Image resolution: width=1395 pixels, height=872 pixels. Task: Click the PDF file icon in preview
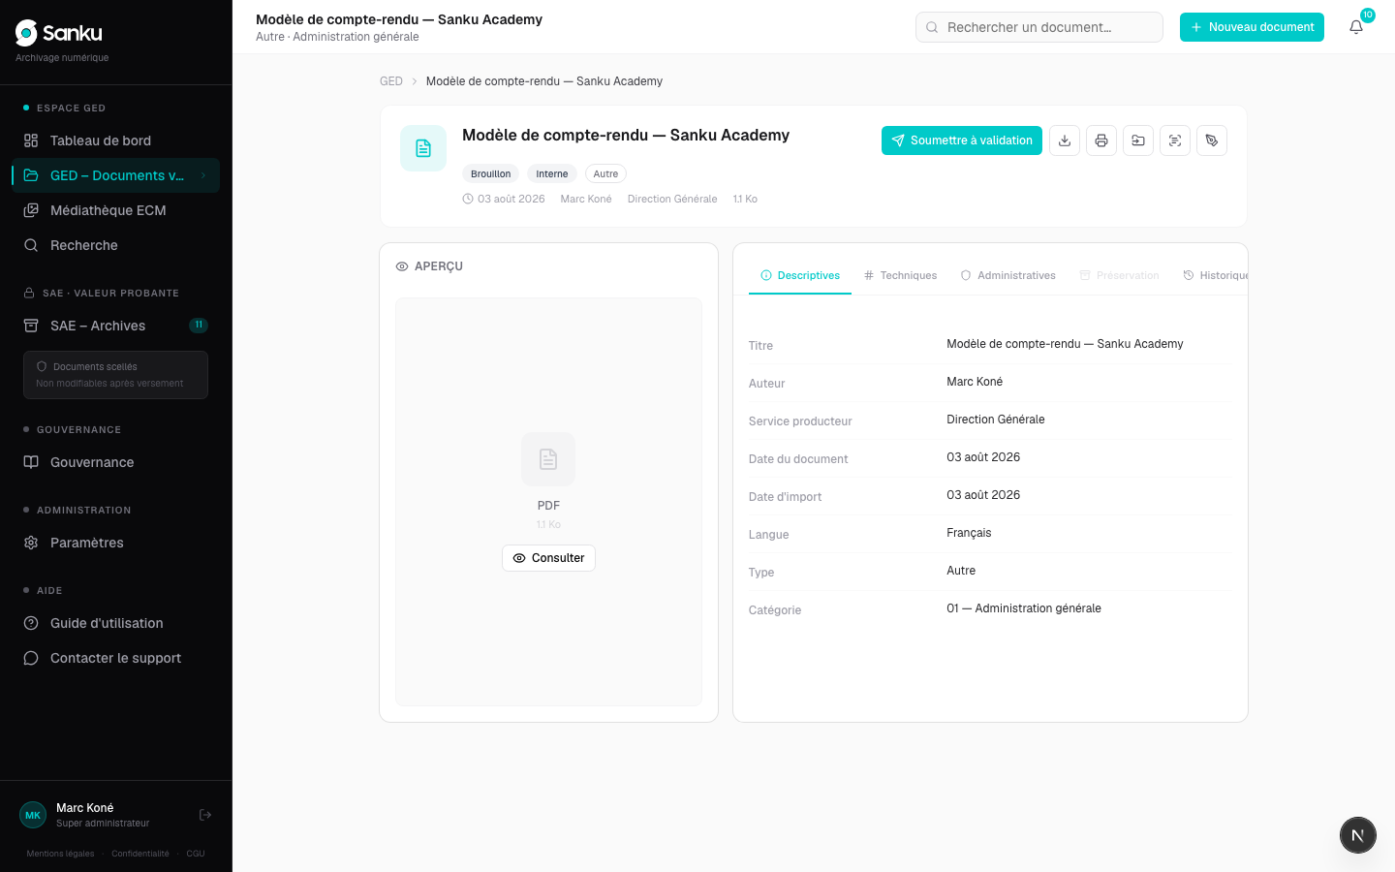tap(548, 459)
